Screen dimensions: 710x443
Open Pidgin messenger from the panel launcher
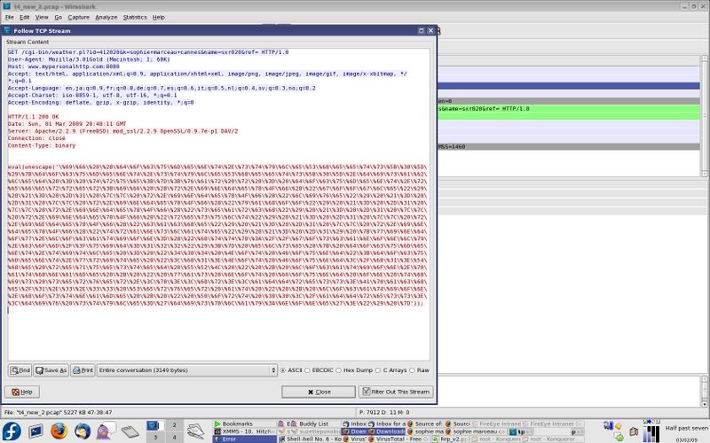[x=106, y=431]
